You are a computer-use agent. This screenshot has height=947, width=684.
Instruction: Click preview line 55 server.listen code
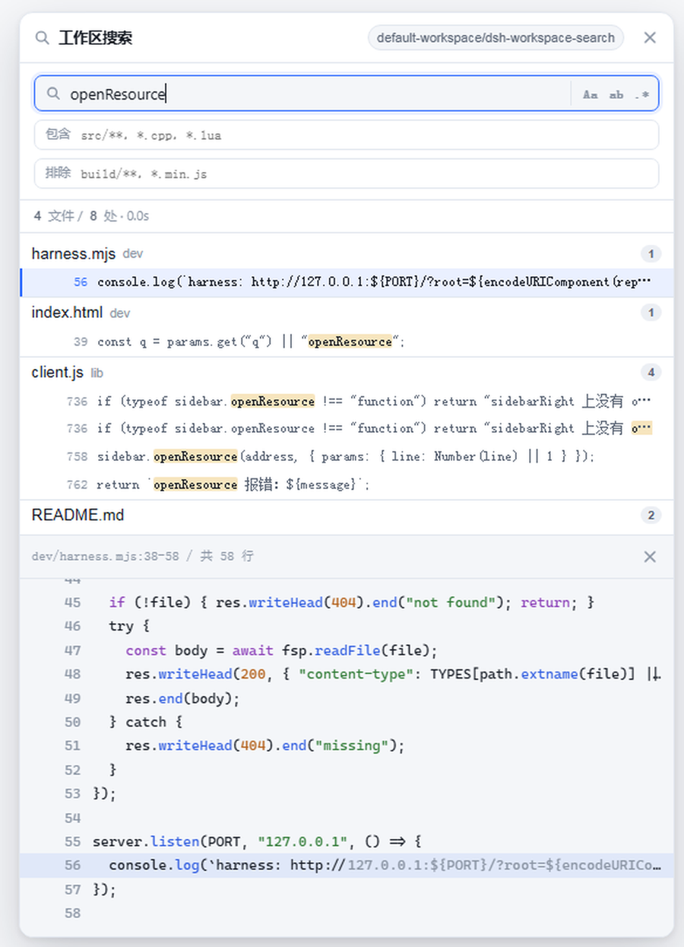(257, 842)
